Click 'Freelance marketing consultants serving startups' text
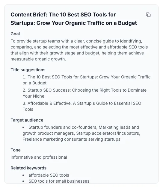This screenshot has width=163, height=188. [71, 139]
